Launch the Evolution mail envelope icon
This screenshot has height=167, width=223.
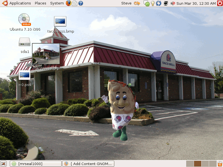[74, 3]
